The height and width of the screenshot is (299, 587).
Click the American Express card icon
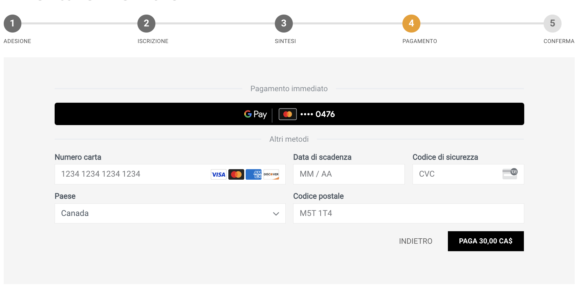coord(253,175)
